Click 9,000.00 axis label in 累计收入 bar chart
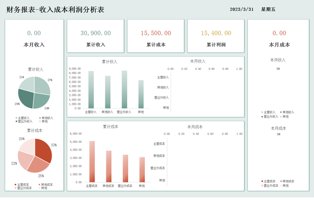This screenshot has width=314, height=200. pyautogui.click(x=75, y=68)
